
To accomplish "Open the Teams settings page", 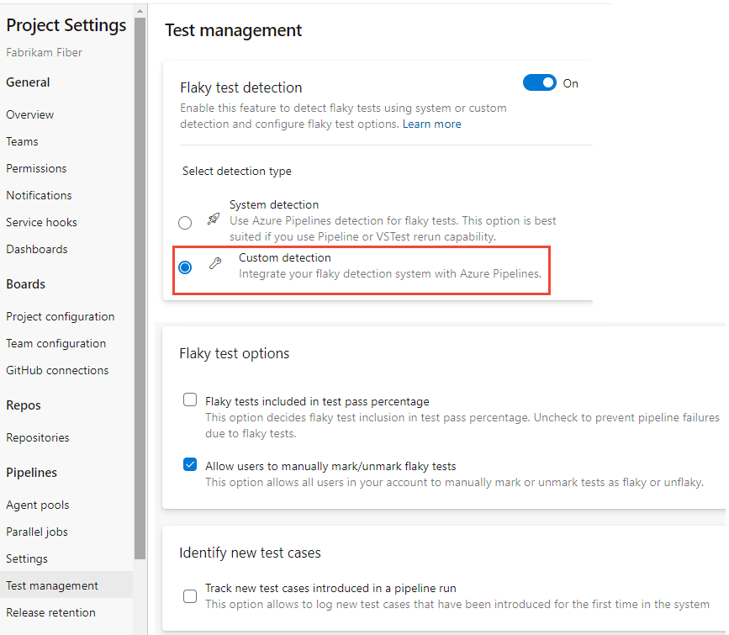I will pos(22,141).
